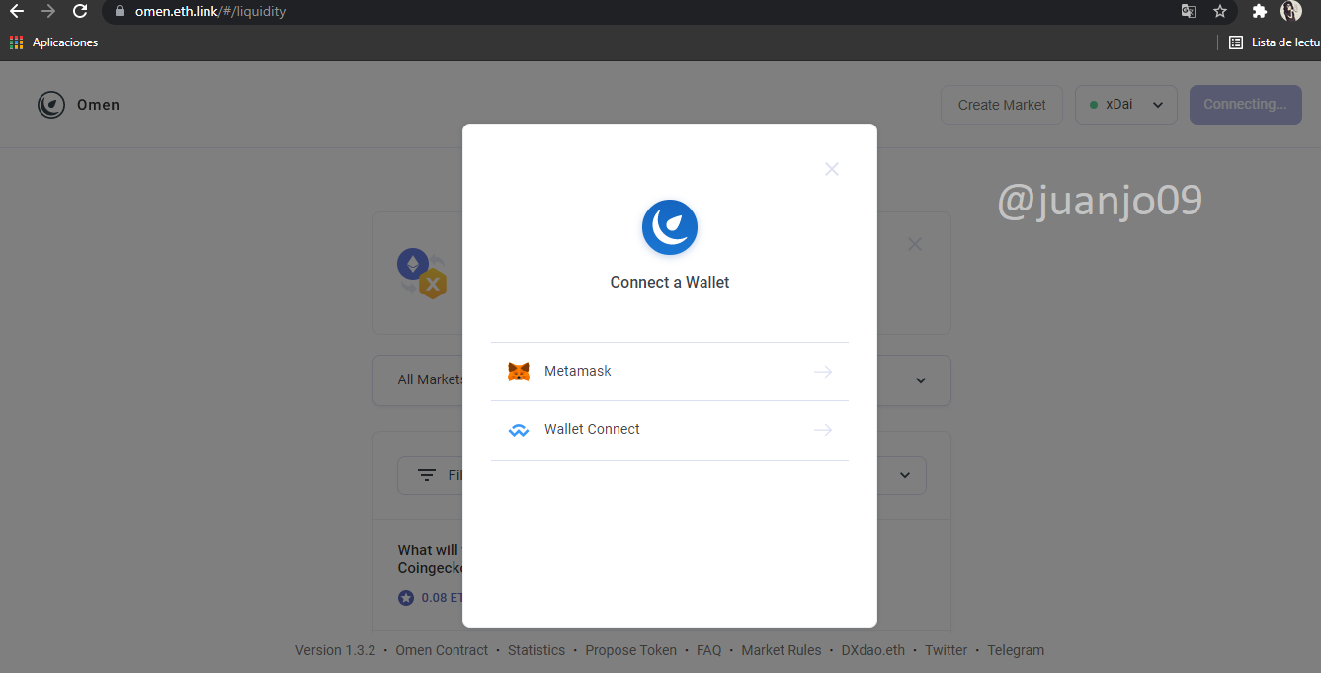The image size is (1321, 673).
Task: Click the arrow next to Wallet Connect
Action: pyautogui.click(x=822, y=430)
